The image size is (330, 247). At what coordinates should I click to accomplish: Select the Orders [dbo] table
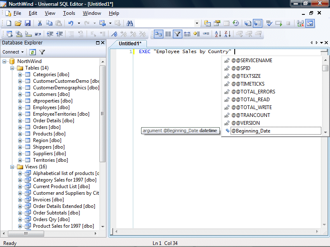[x=47, y=127]
